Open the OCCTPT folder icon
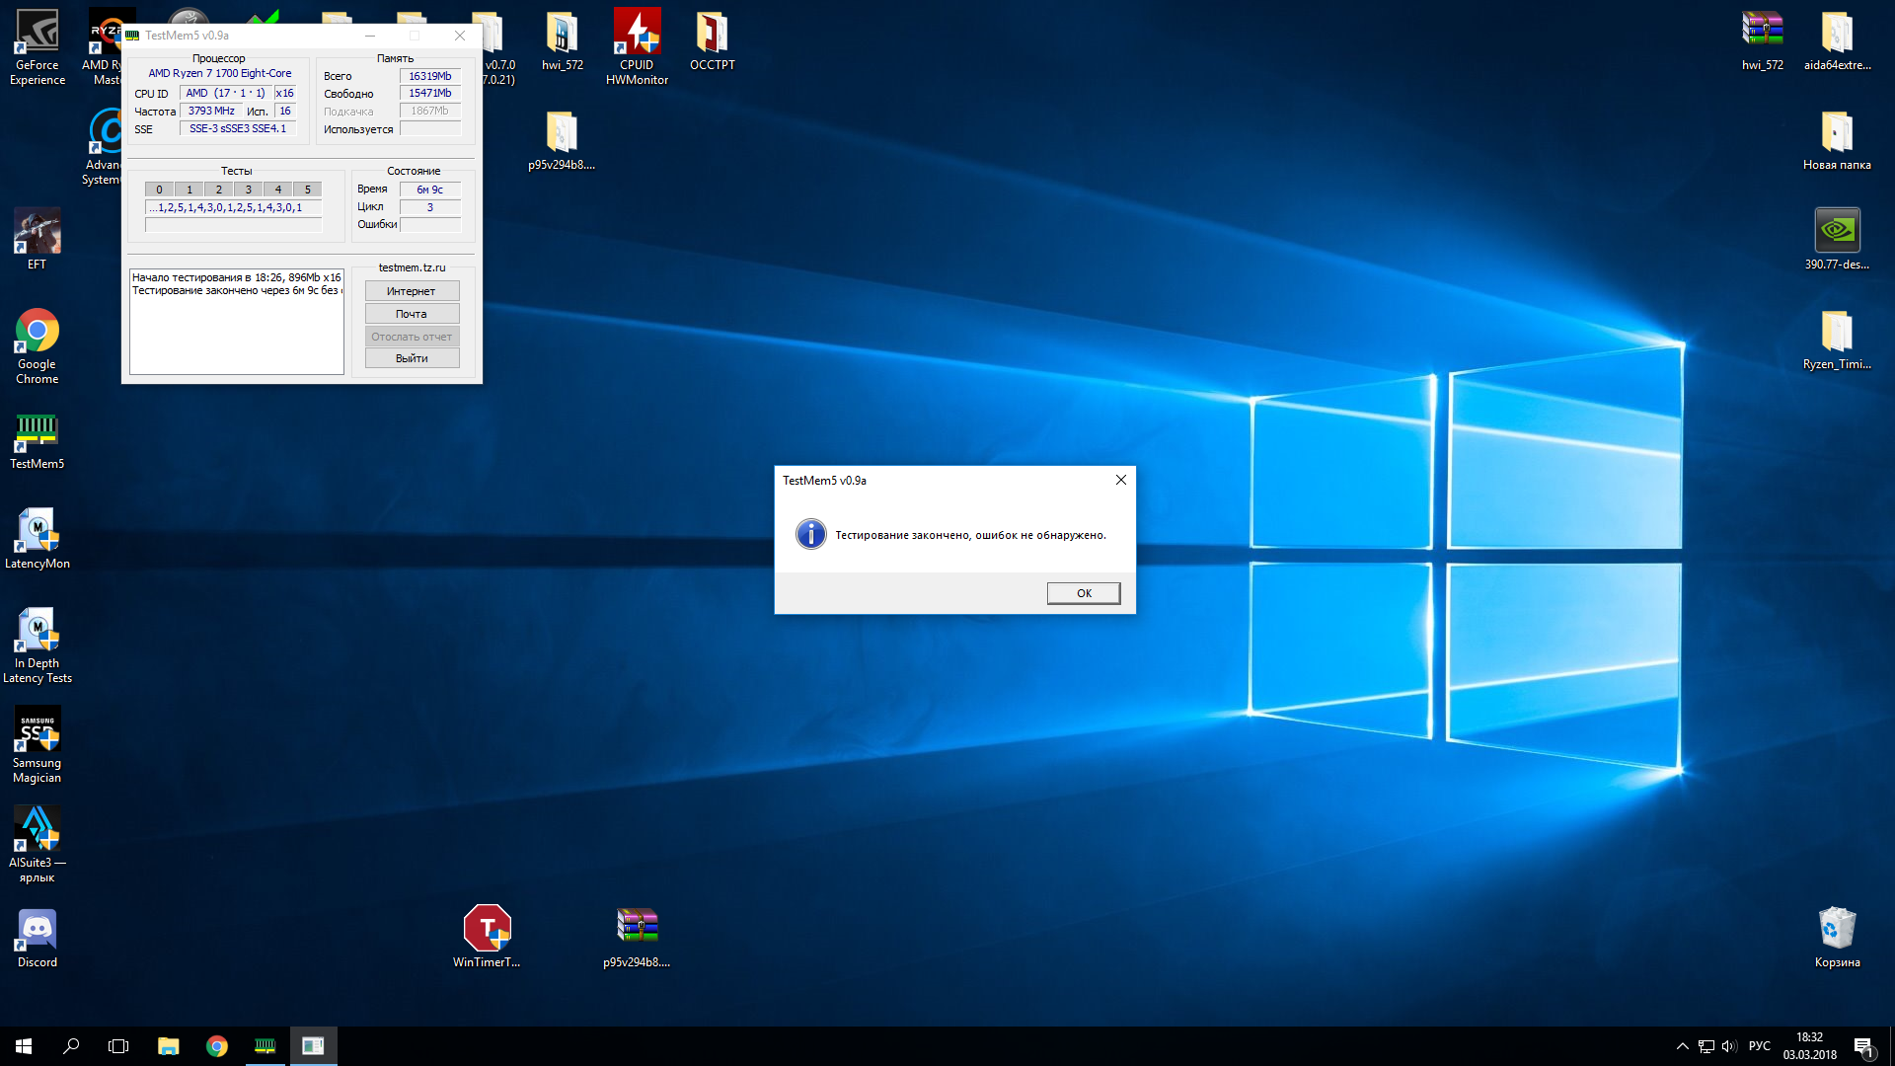The image size is (1895, 1066). (712, 35)
